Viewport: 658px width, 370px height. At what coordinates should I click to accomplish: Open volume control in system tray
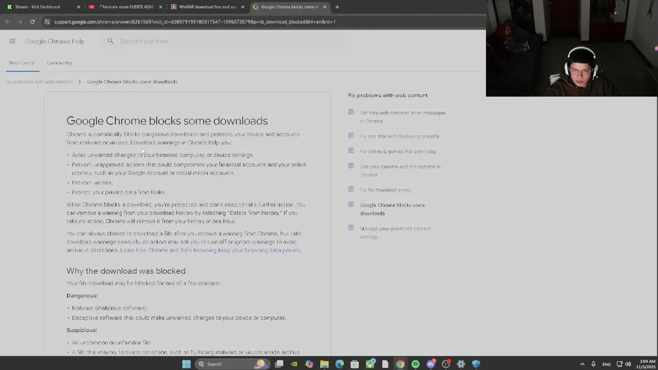tap(628, 364)
